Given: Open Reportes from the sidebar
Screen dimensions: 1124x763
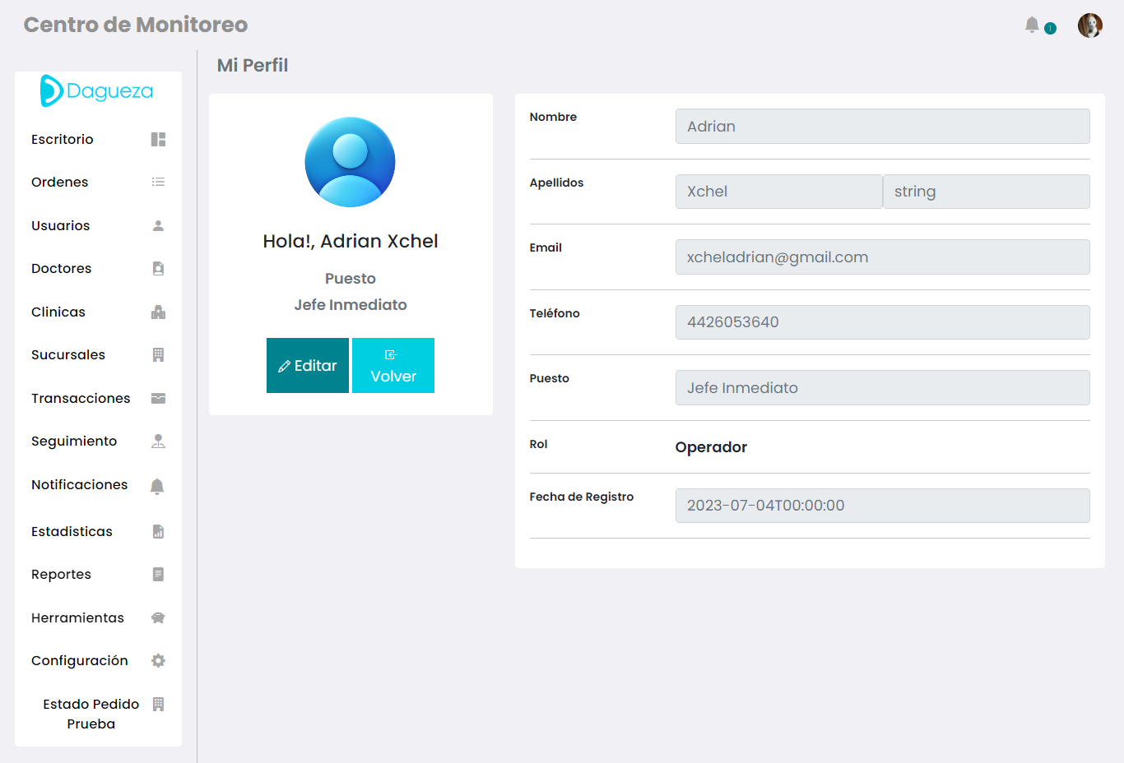Looking at the screenshot, I should pos(61,575).
